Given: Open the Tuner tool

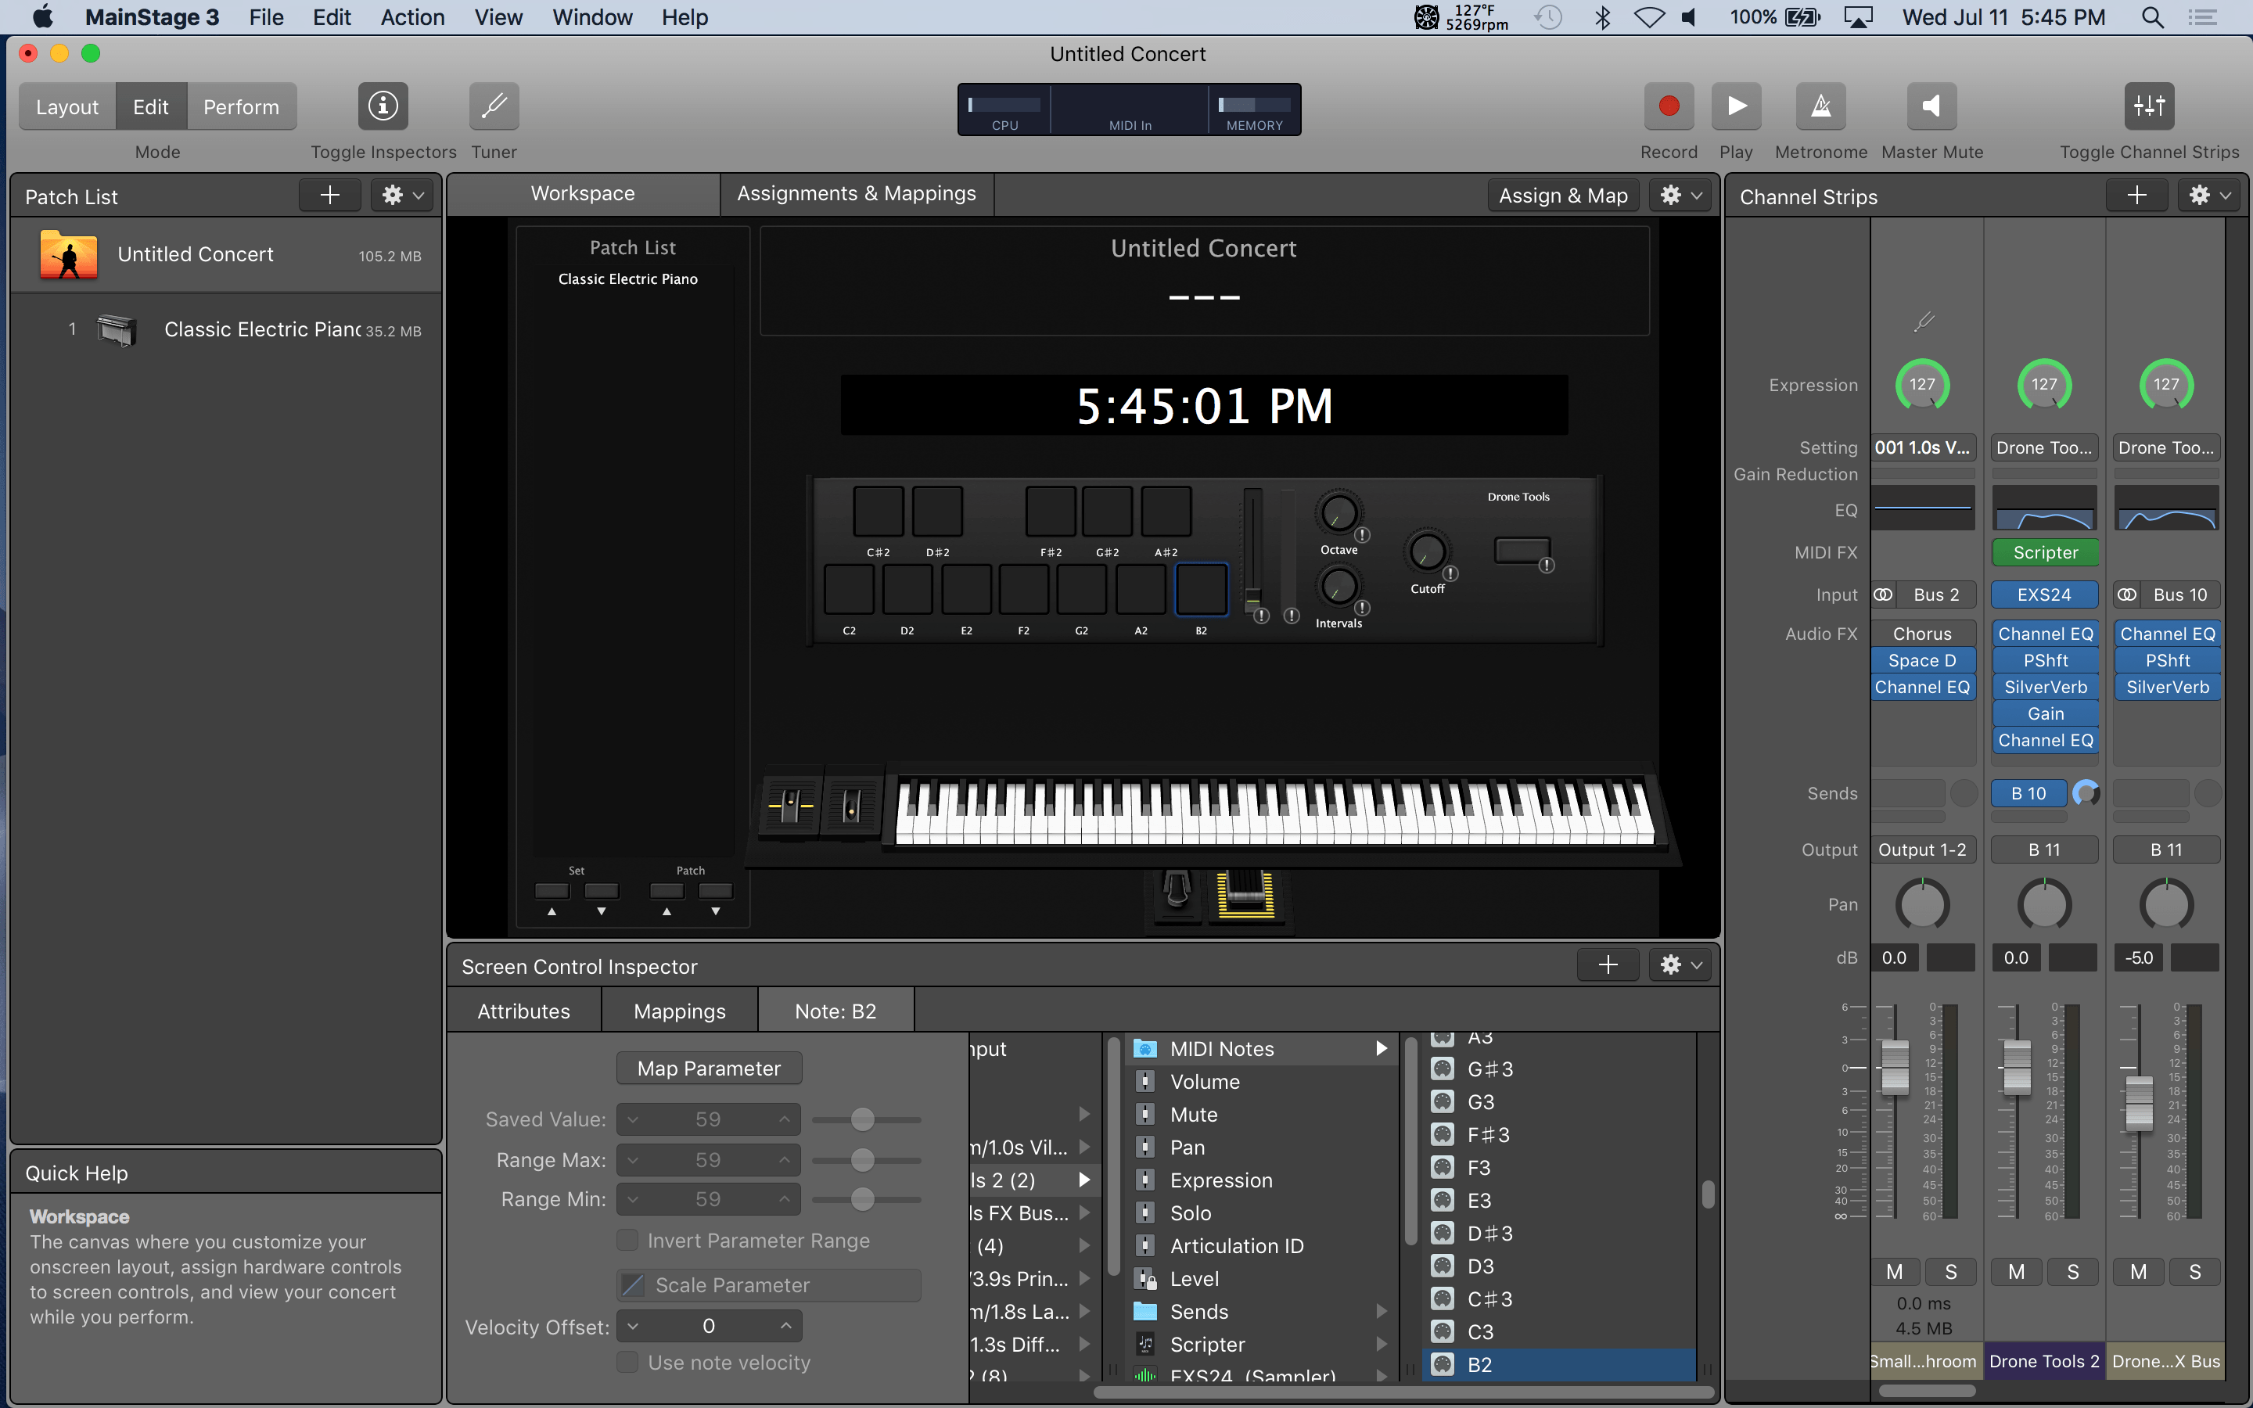Looking at the screenshot, I should pos(494,106).
